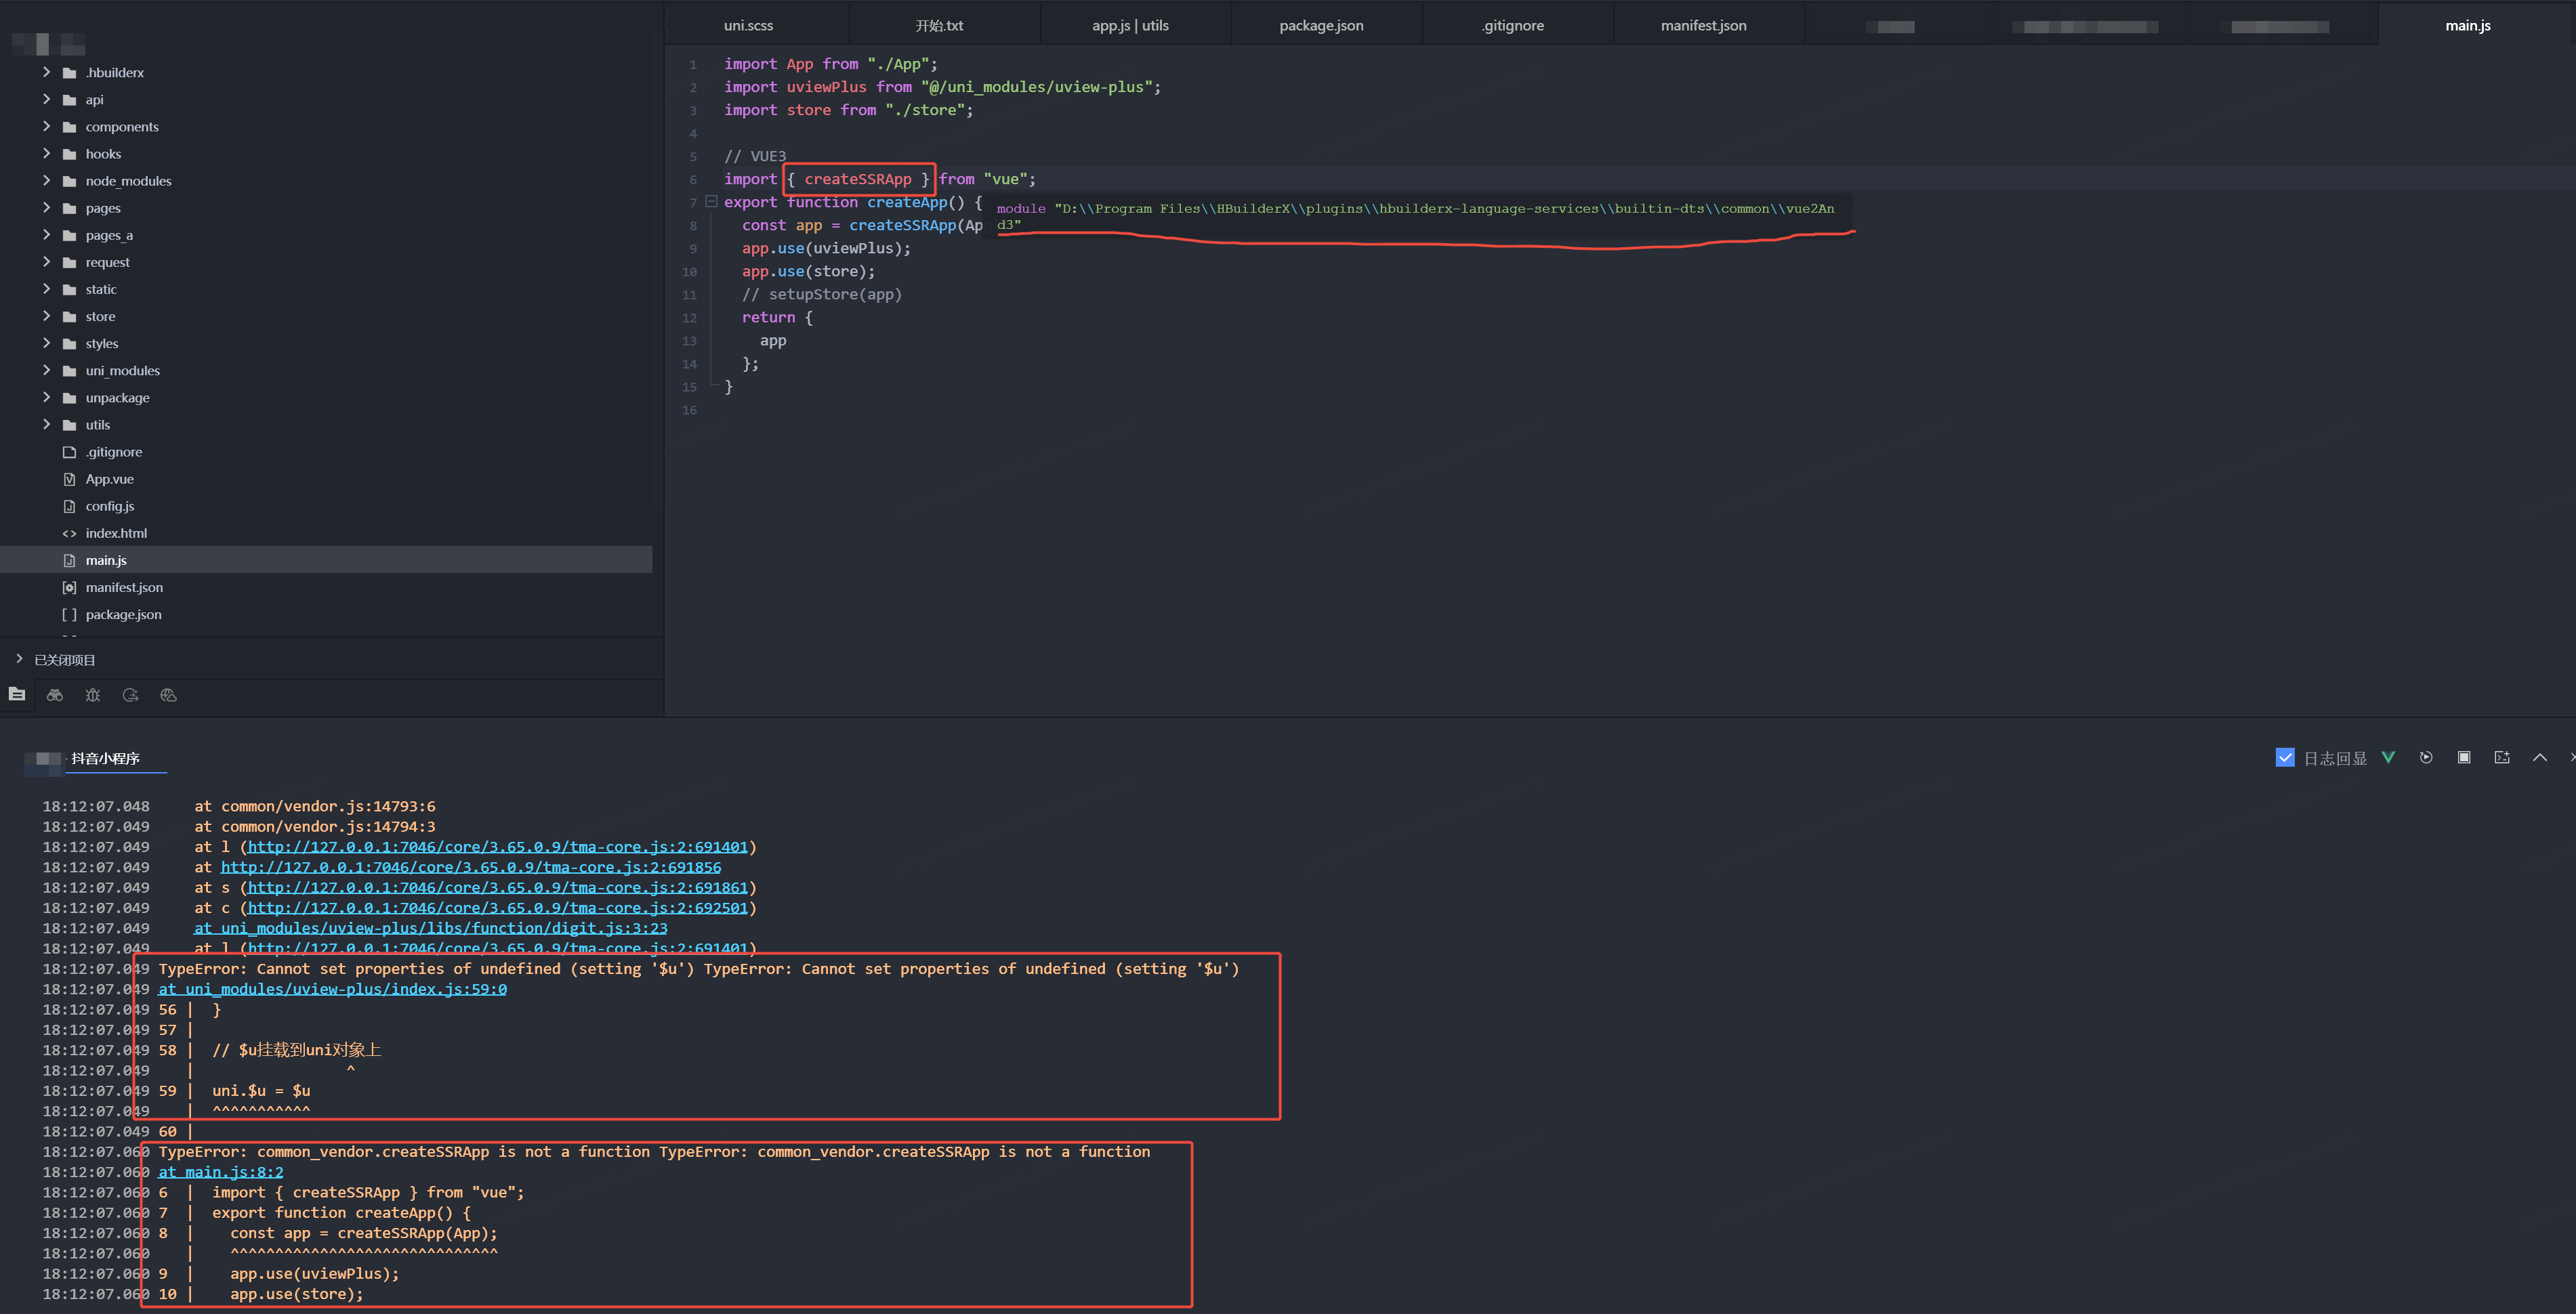The image size is (2576, 1314).
Task: Click the node_modules folder icon
Action: point(69,181)
